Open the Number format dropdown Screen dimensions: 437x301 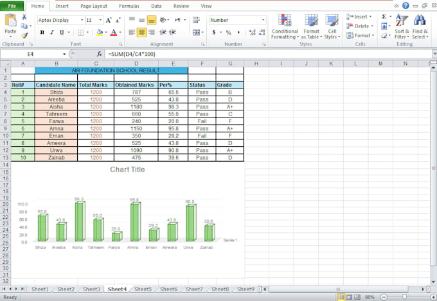[x=263, y=20]
